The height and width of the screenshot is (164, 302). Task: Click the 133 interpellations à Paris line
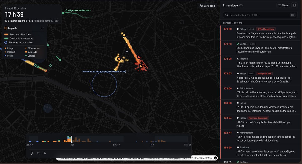click(x=19, y=21)
